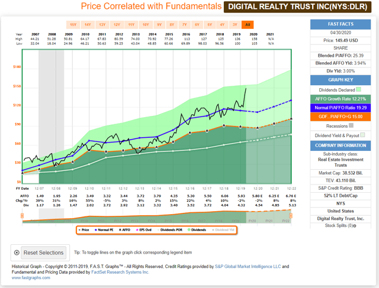Select the All time range tab

tap(248, 25)
